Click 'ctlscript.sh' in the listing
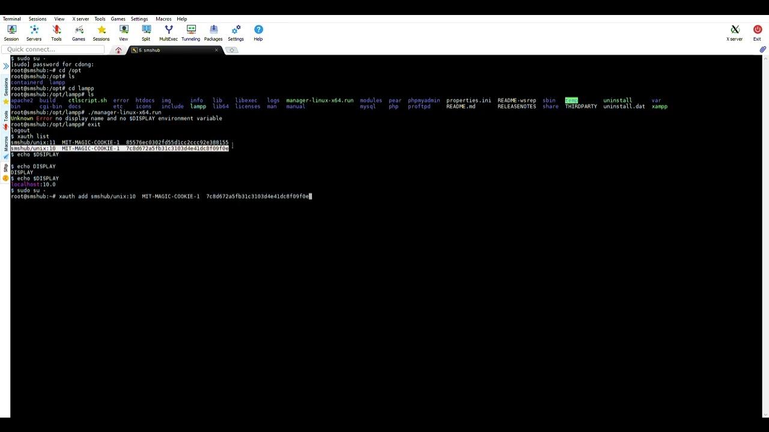Screen dimensions: 769x432 point(87,100)
